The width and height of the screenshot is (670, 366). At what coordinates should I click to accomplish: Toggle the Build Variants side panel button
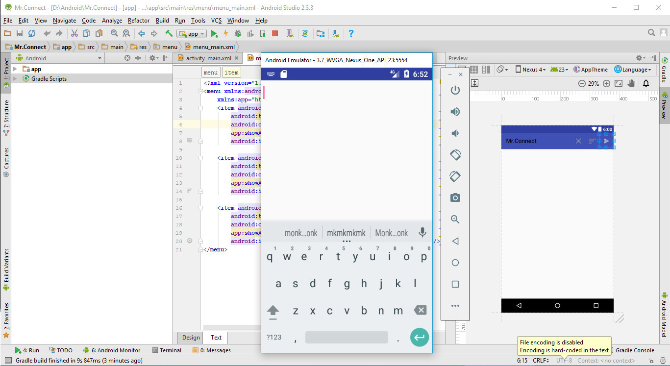6,269
